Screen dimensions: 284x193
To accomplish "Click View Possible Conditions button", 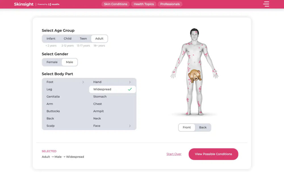I will coord(213,154).
